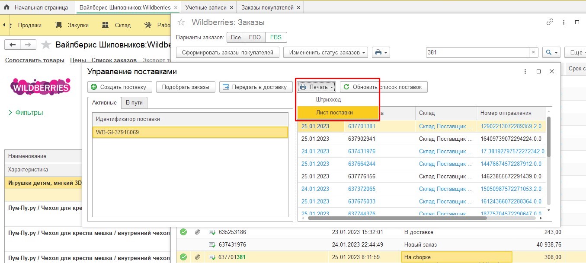The width and height of the screenshot is (586, 263).
Task: Click the paperclip icon in the 635253186 row
Action: (x=197, y=232)
